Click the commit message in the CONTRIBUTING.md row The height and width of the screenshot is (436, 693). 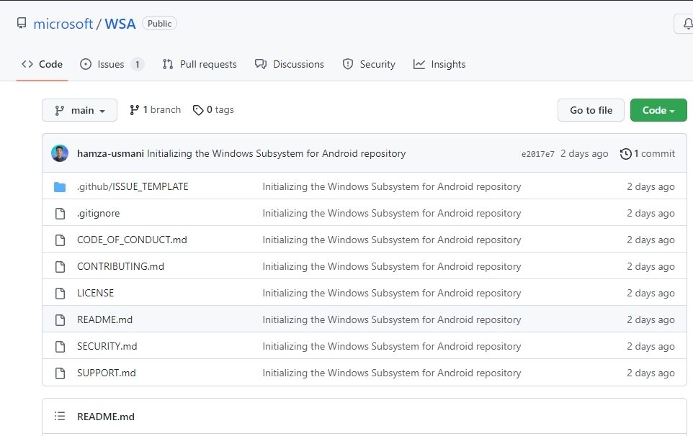[x=392, y=266]
